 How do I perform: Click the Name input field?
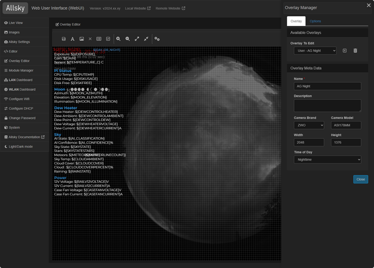[328, 86]
